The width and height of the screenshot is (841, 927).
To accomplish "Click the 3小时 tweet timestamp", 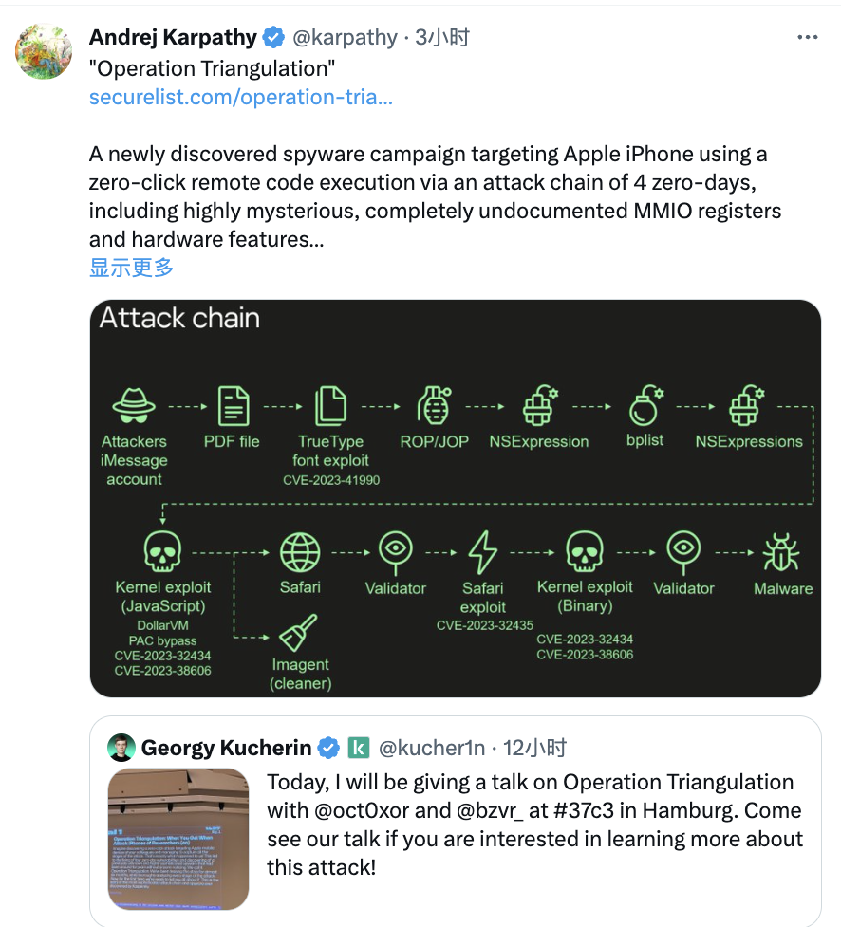I will 442,38.
